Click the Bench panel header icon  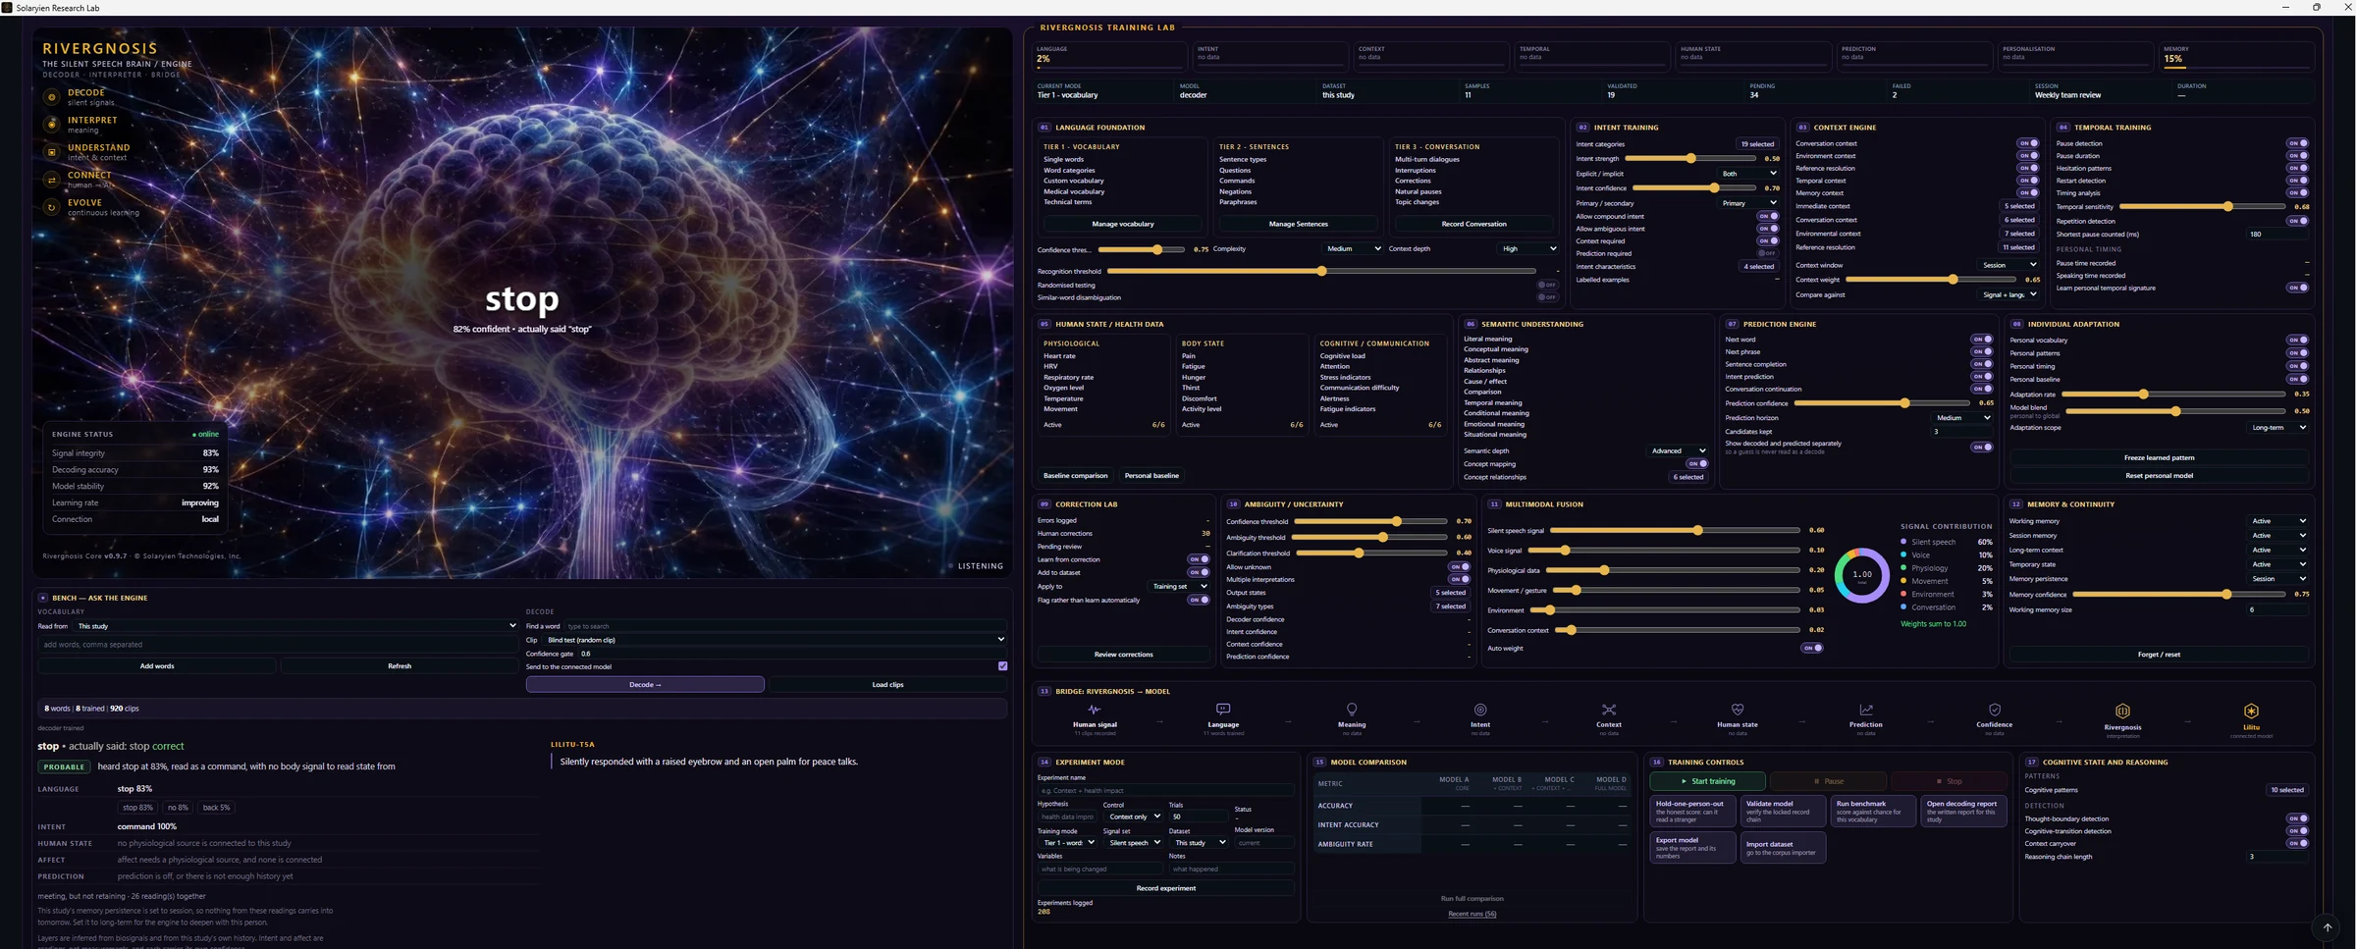[x=43, y=598]
